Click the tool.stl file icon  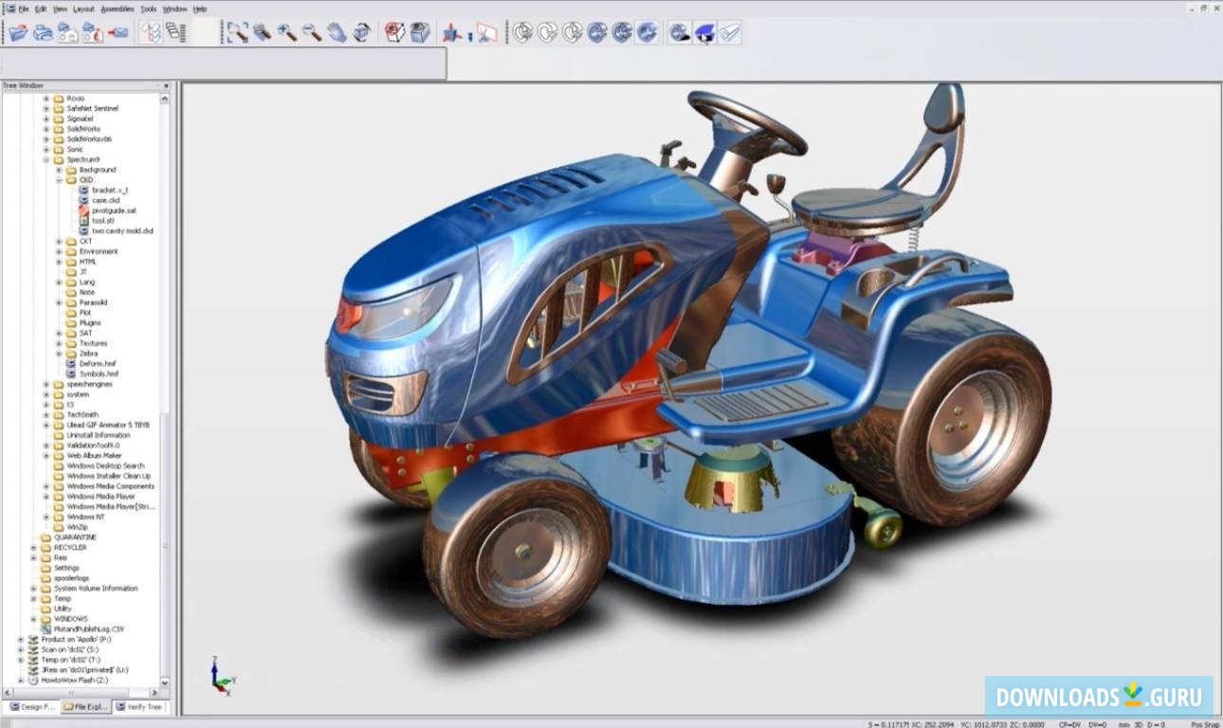pos(84,221)
